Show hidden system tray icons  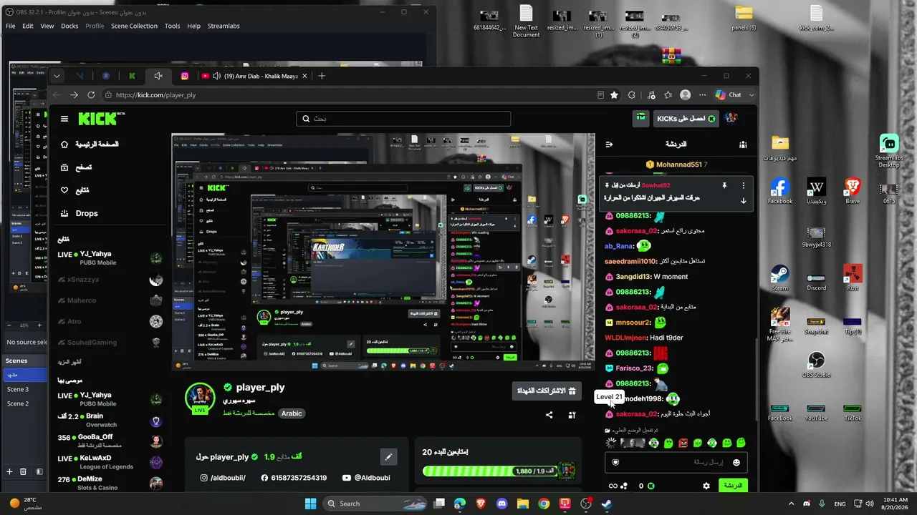click(791, 504)
